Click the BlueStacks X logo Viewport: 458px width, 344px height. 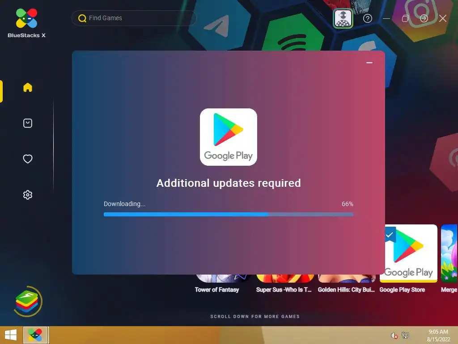click(x=26, y=23)
